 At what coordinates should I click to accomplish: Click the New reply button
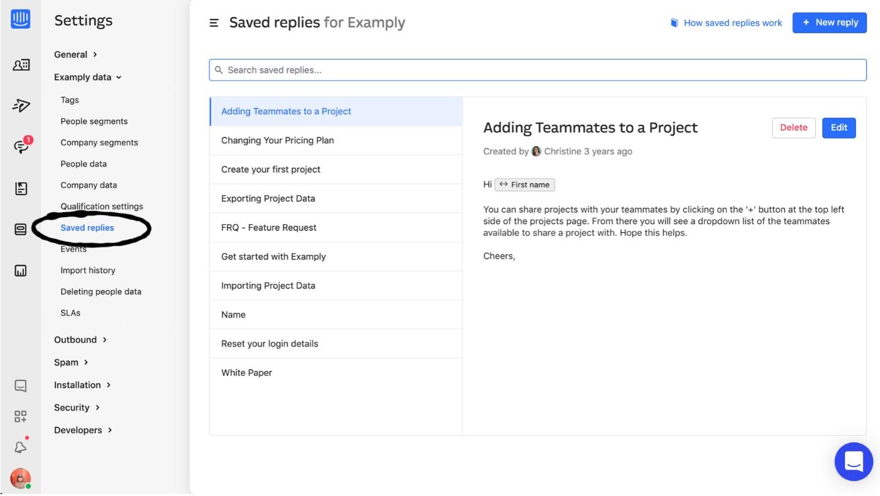point(830,23)
